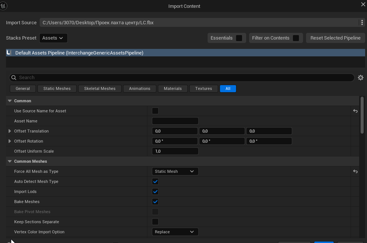Uncheck the Auto Detect Mesh Type checkbox
The width and height of the screenshot is (367, 243).
(155, 181)
